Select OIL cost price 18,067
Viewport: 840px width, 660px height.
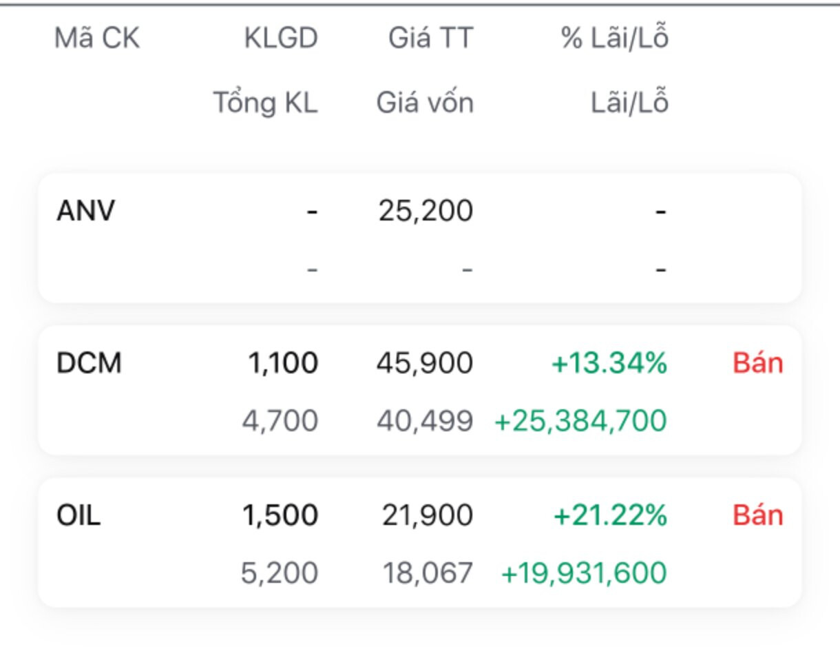(428, 573)
